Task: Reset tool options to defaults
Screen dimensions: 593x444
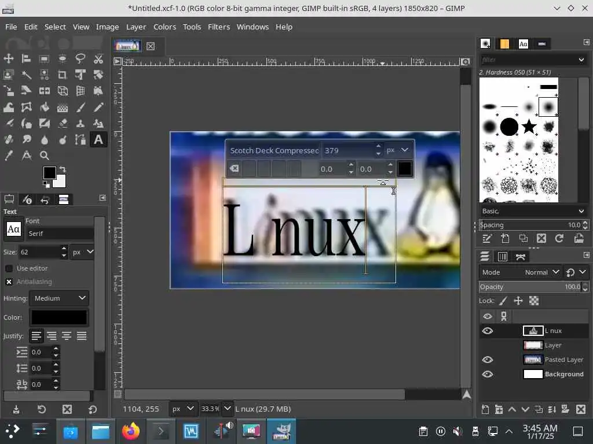Action: pos(93,410)
